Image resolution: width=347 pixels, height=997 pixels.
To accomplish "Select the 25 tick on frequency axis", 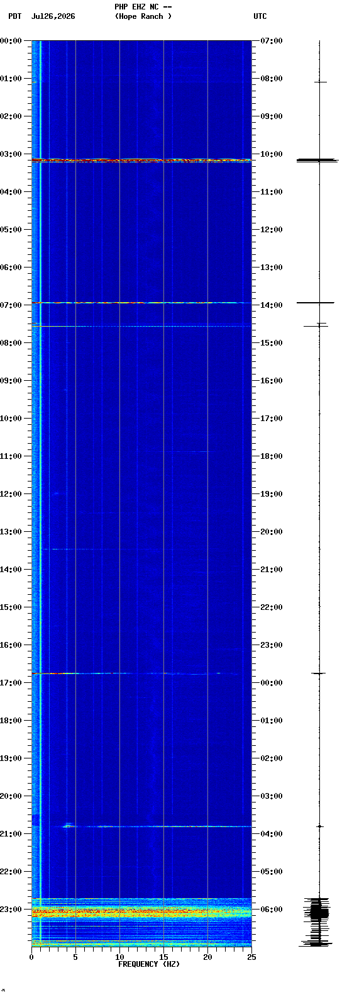I will click(x=251, y=957).
